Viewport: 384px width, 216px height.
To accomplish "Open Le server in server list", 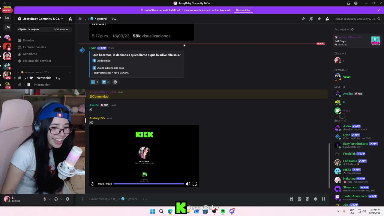I will [7, 18].
